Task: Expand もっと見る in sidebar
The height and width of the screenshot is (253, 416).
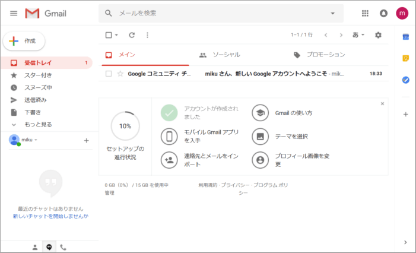Action: click(38, 125)
